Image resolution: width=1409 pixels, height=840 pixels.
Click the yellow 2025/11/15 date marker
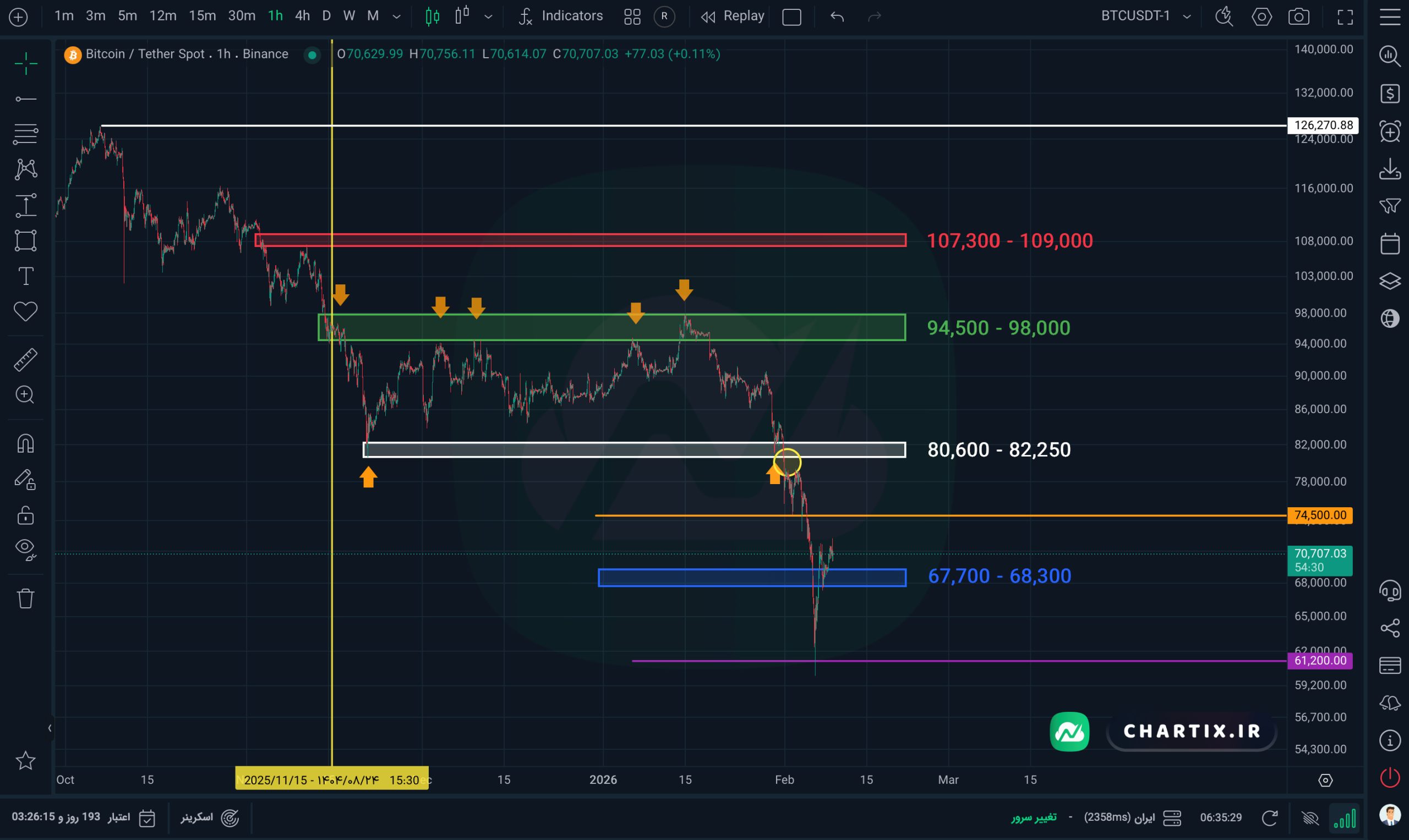tap(332, 779)
